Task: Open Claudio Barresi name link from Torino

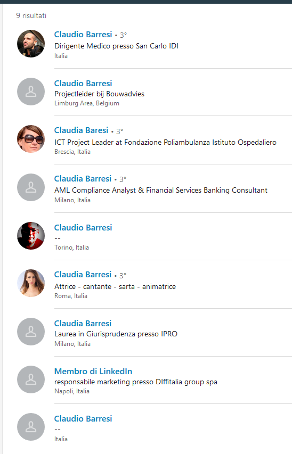Action: 83,228
